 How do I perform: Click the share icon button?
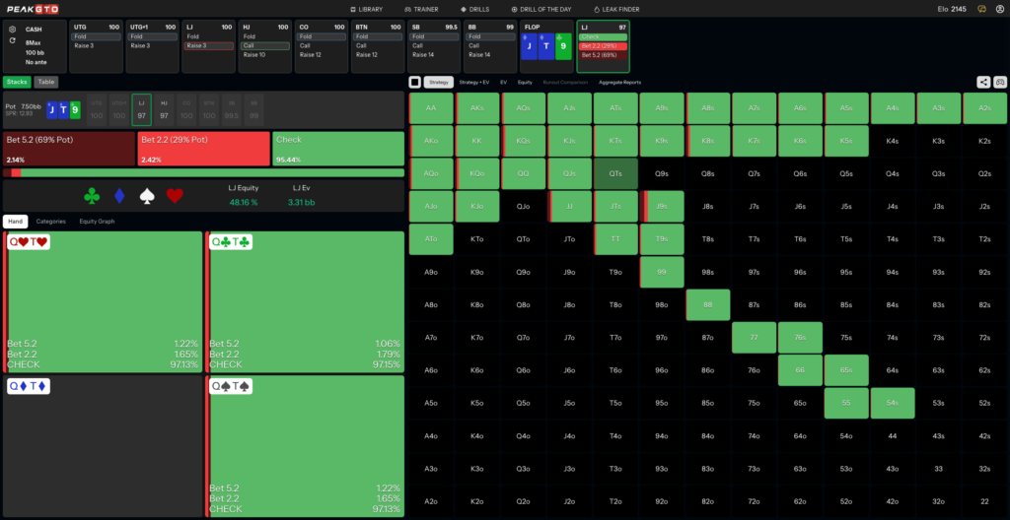pyautogui.click(x=983, y=82)
